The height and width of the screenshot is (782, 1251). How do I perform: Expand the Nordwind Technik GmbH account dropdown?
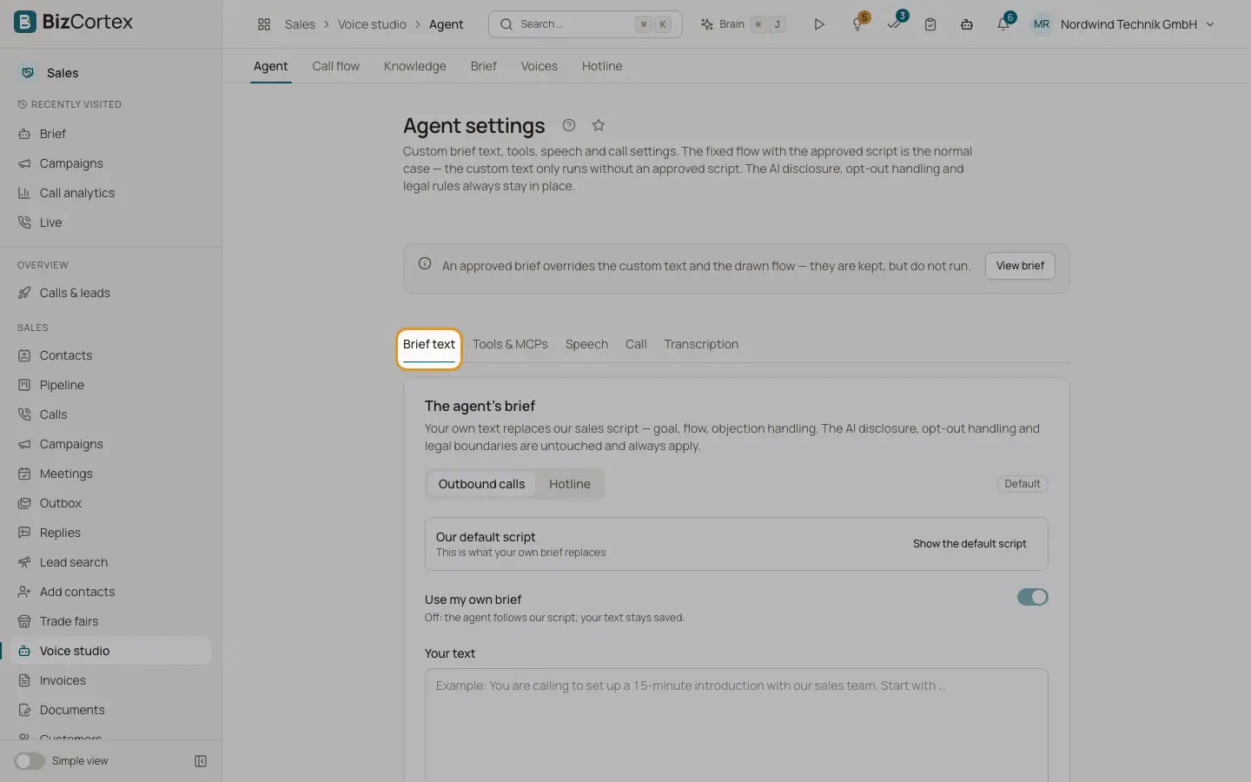[1137, 24]
